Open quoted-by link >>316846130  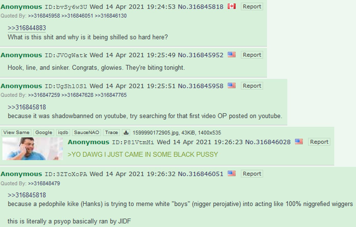point(111,16)
